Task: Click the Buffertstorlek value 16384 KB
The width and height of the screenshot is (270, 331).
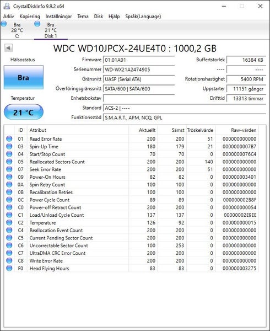Action: click(246, 60)
